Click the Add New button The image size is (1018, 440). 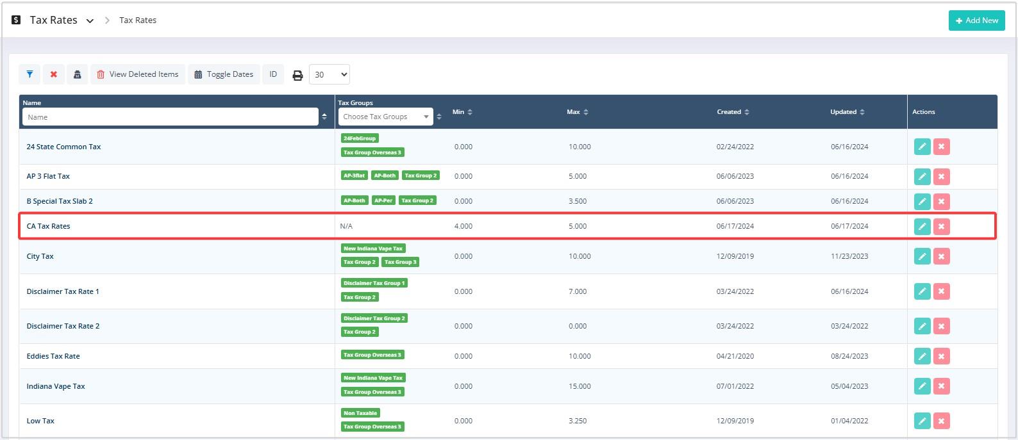click(x=977, y=20)
